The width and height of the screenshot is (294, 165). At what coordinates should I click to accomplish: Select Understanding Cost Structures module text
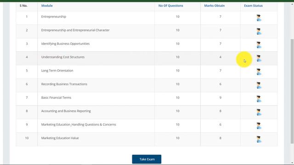pyautogui.click(x=63, y=57)
